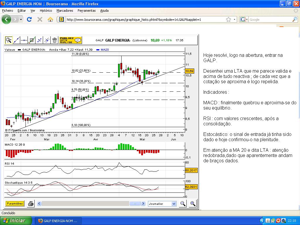Click the chart horizontal scrollbar thumb
This screenshot has height=225, width=300.
[135, 204]
